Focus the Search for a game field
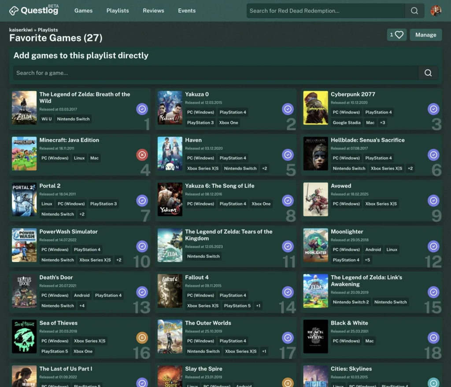451x387 pixels. (x=216, y=73)
